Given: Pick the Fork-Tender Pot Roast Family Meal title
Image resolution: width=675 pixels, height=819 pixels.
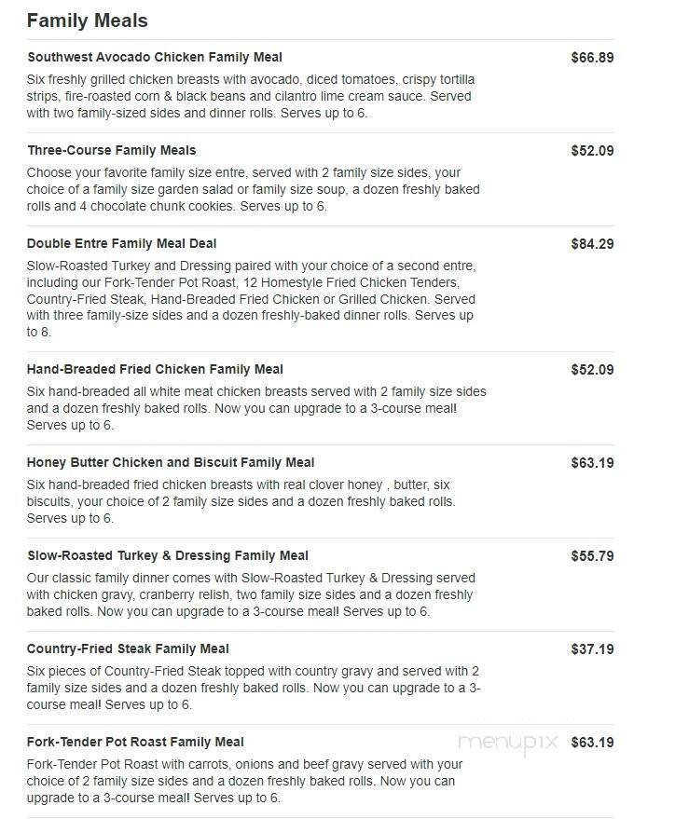Looking at the screenshot, I should 135,743.
